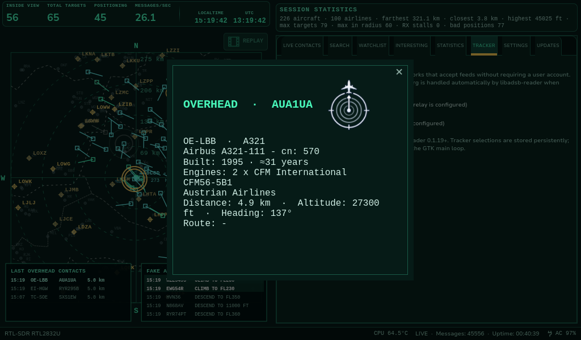Click the Total Targets value 65
This screenshot has width=581, height=340.
coord(53,18)
